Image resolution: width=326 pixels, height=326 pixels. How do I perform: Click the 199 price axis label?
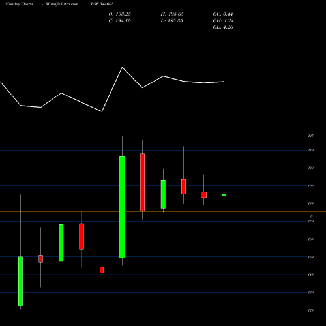click(x=310, y=186)
